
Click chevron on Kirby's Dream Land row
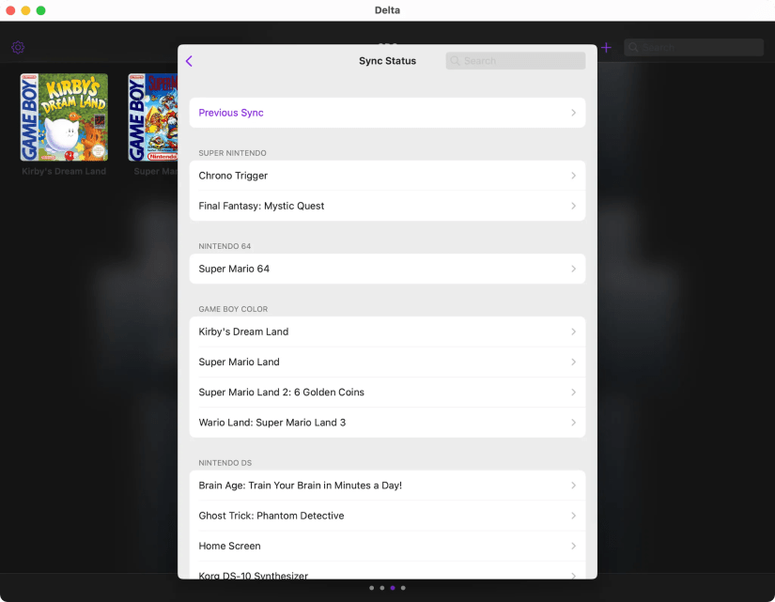(x=573, y=332)
